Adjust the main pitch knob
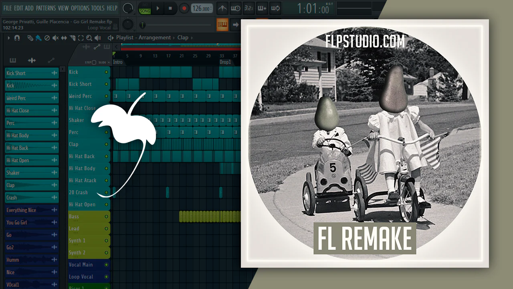 point(127,25)
